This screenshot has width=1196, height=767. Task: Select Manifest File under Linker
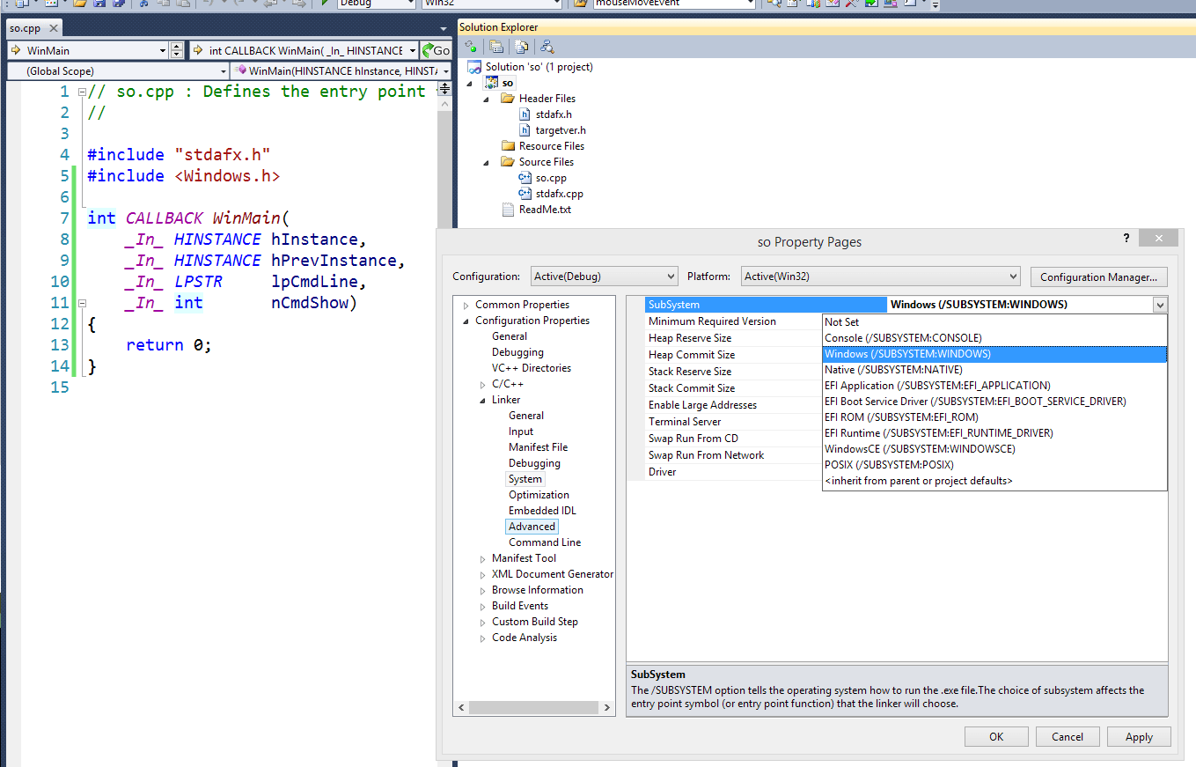pyautogui.click(x=538, y=447)
